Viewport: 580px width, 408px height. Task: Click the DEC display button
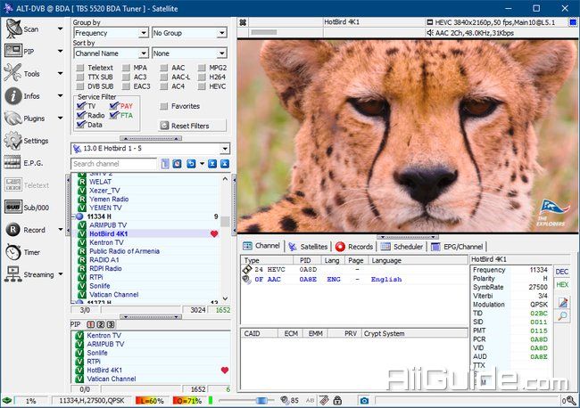[562, 272]
